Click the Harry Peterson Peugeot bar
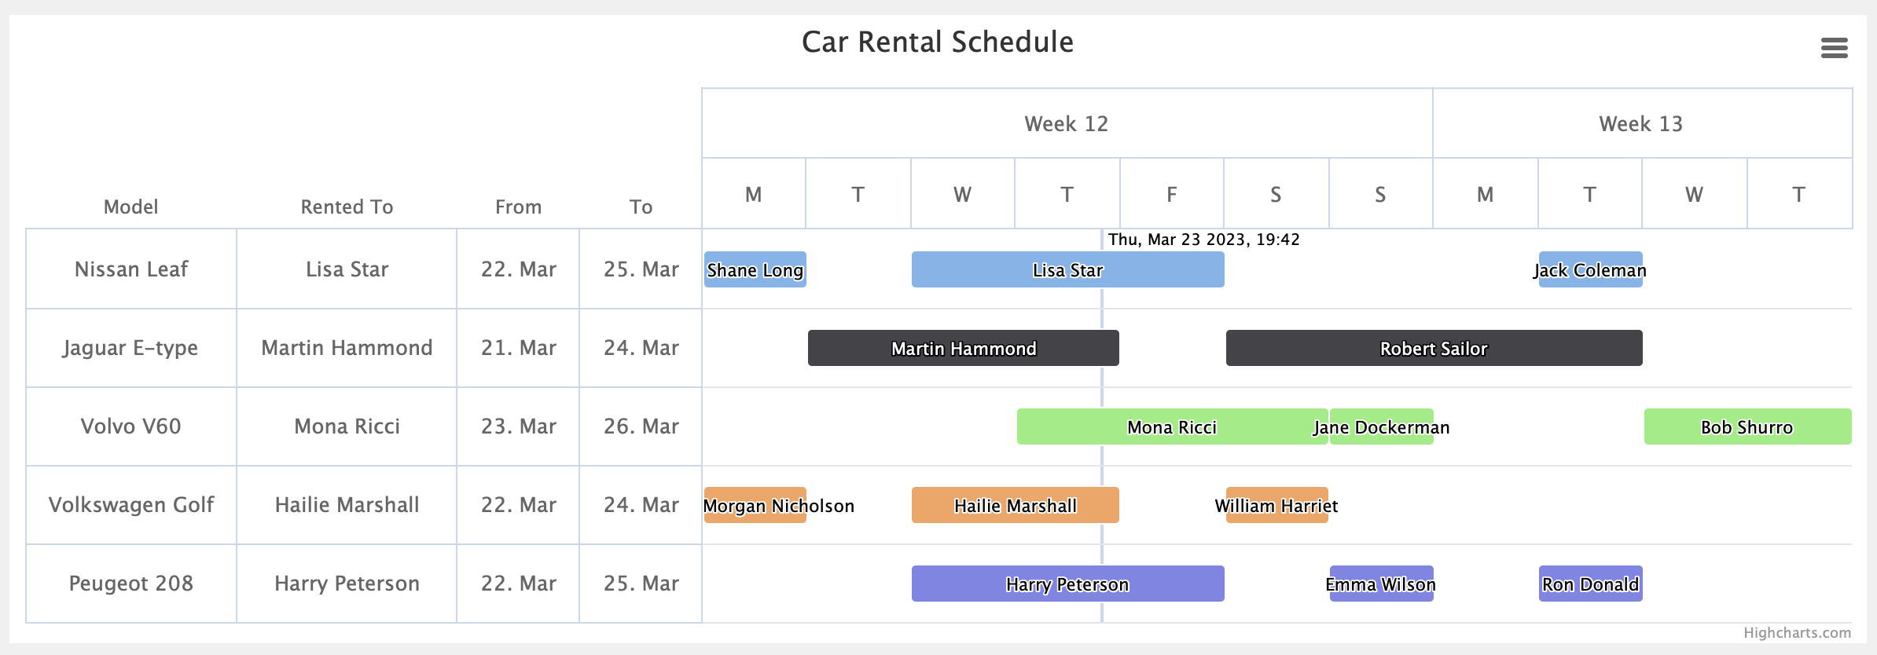 (1067, 584)
